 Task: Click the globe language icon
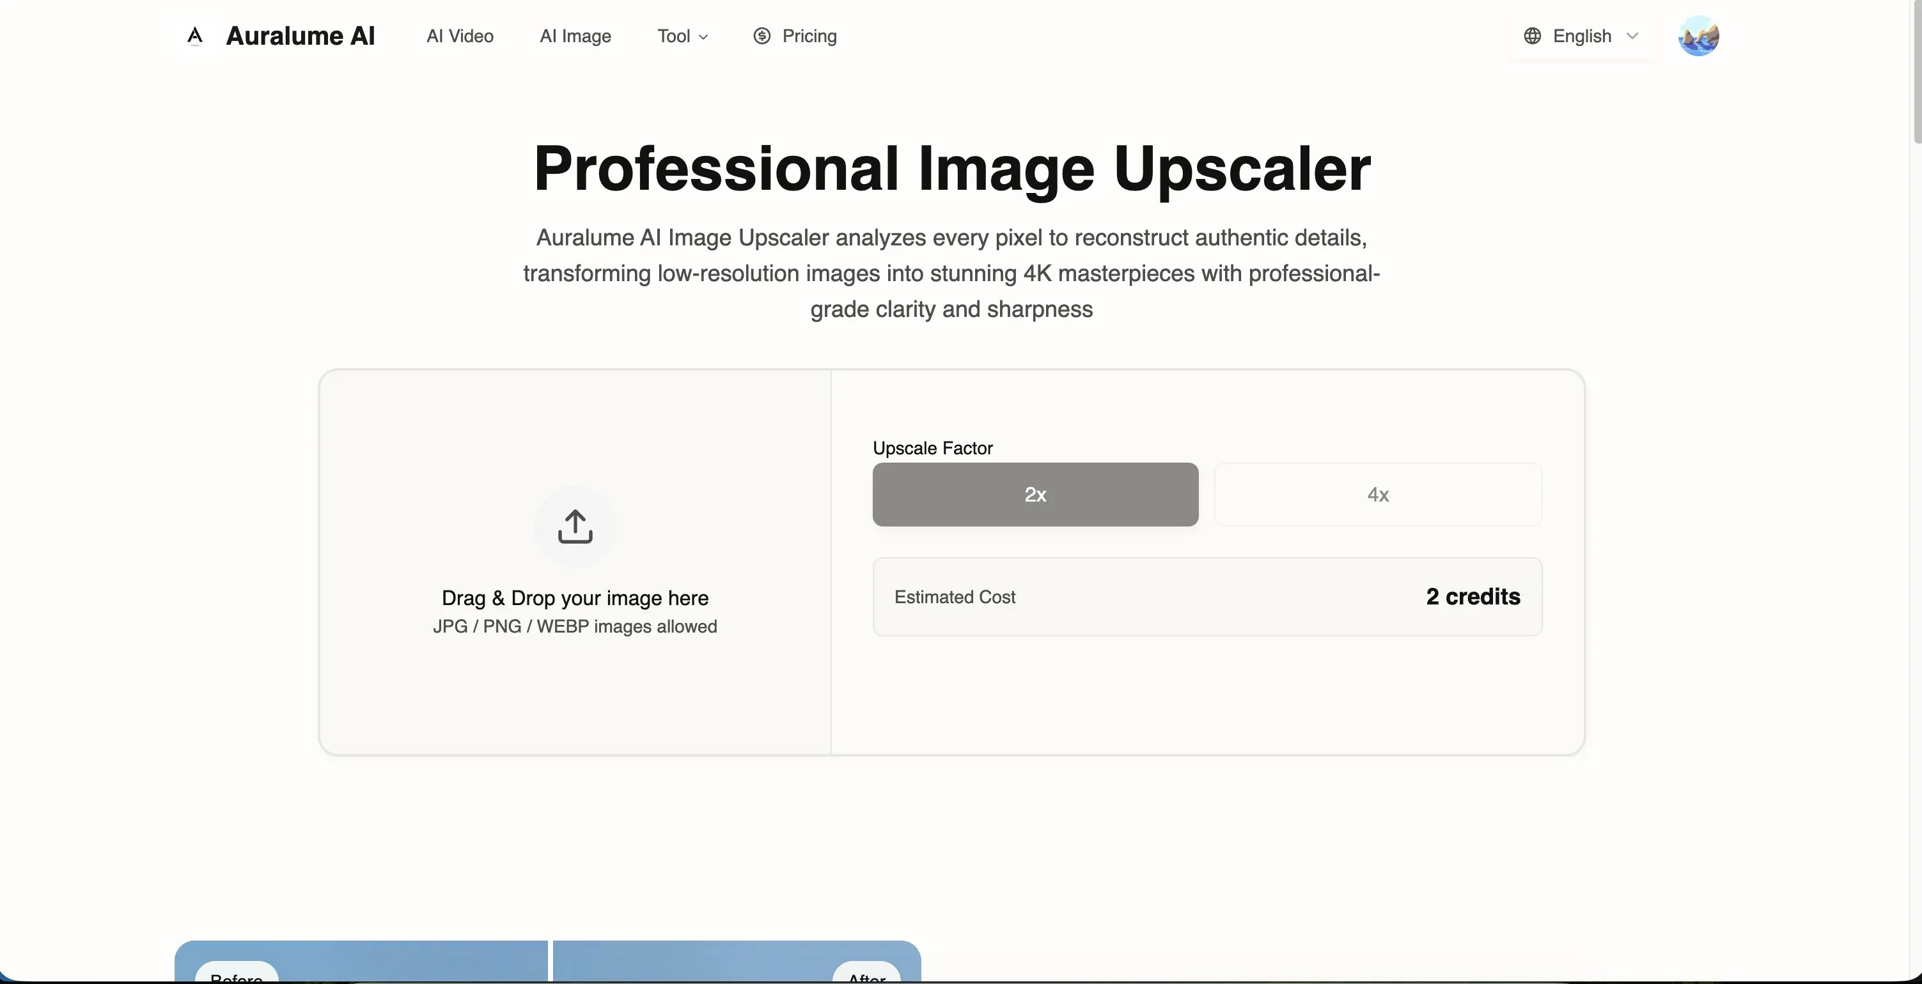(x=1532, y=36)
